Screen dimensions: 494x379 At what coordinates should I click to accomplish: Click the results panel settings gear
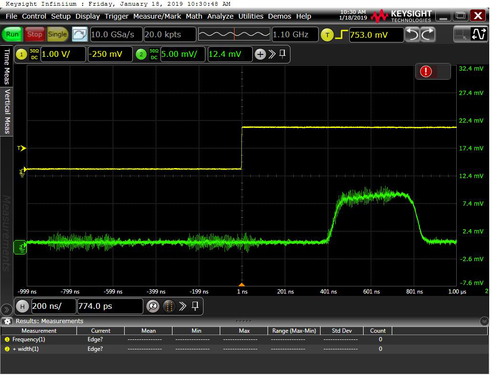[7, 321]
